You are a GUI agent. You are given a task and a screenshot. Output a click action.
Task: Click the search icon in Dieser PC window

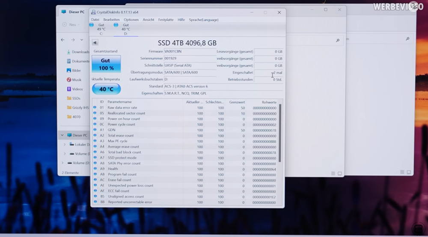[338, 40]
